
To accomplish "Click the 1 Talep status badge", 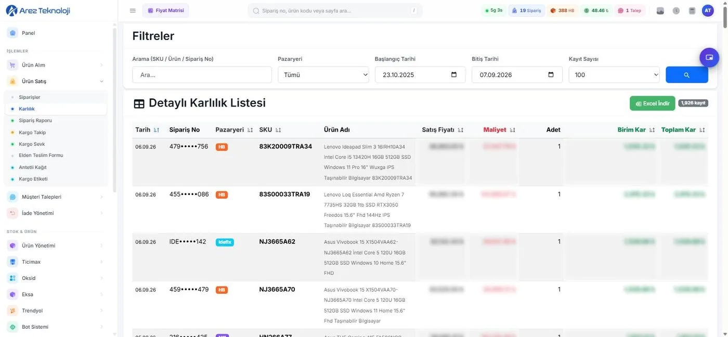I will click(x=630, y=10).
